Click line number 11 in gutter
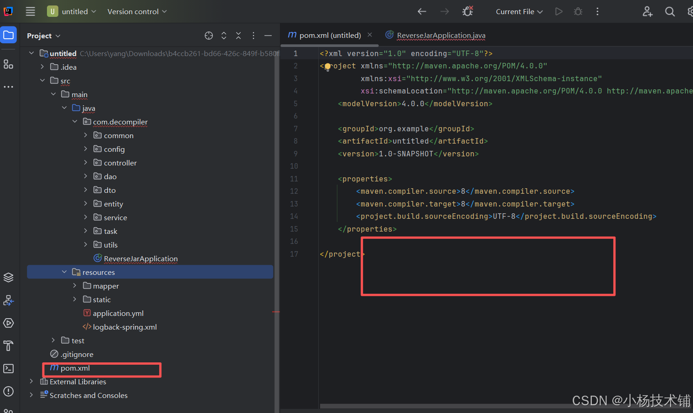693x413 pixels. click(x=294, y=179)
